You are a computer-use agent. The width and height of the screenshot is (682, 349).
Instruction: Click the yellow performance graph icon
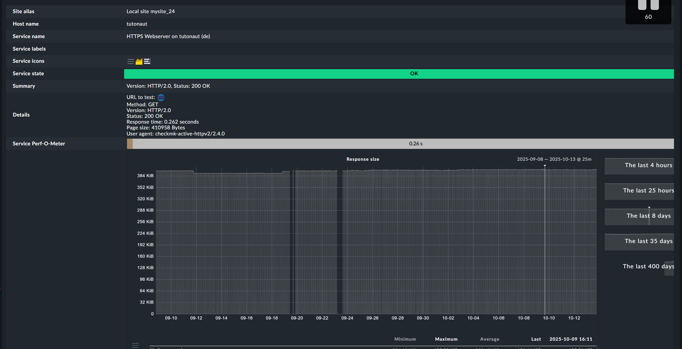(139, 61)
